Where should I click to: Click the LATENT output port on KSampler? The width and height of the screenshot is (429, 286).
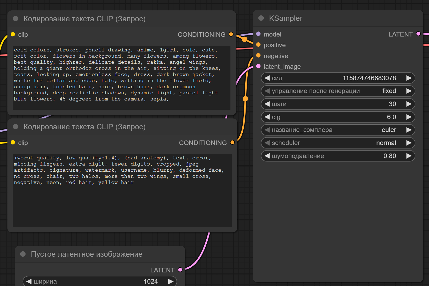click(x=418, y=34)
